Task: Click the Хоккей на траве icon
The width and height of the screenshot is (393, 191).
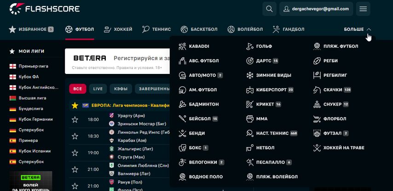Action: [x=317, y=148]
